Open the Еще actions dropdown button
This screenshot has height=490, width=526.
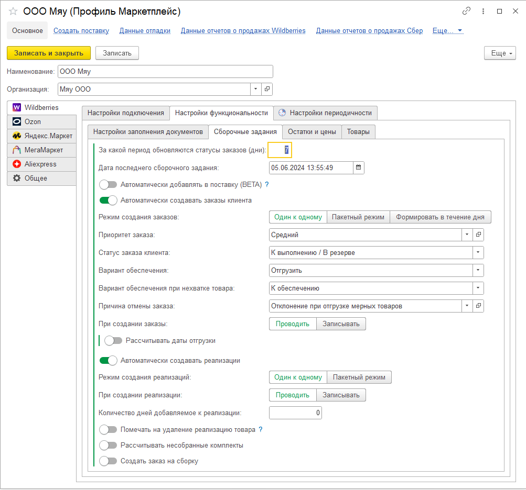click(500, 53)
